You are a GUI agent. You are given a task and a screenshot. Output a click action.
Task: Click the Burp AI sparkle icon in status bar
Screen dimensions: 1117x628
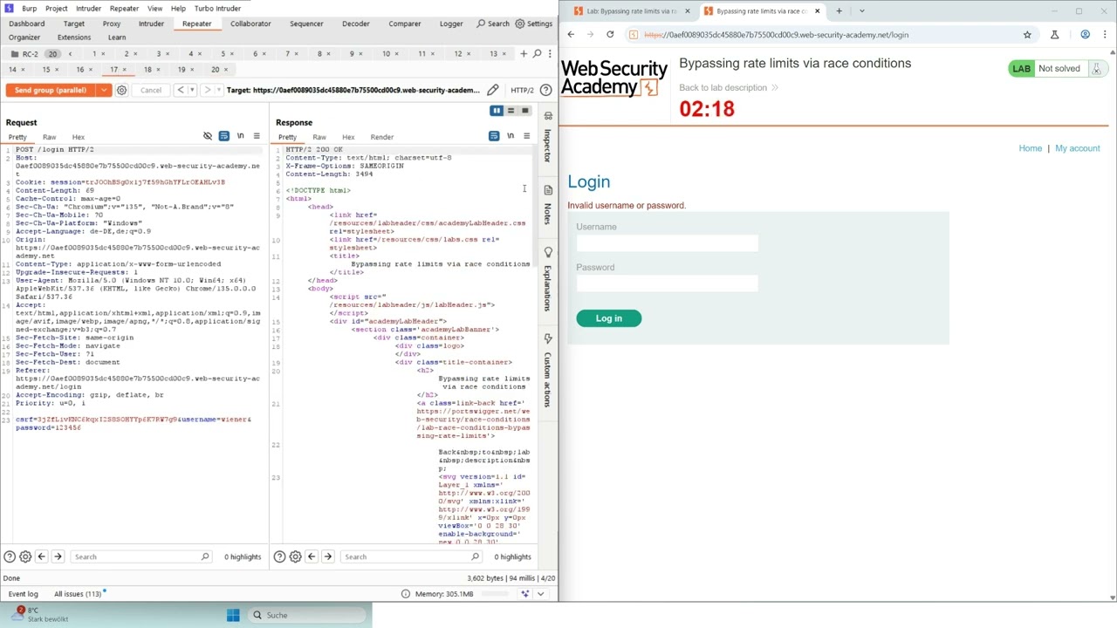[524, 594]
